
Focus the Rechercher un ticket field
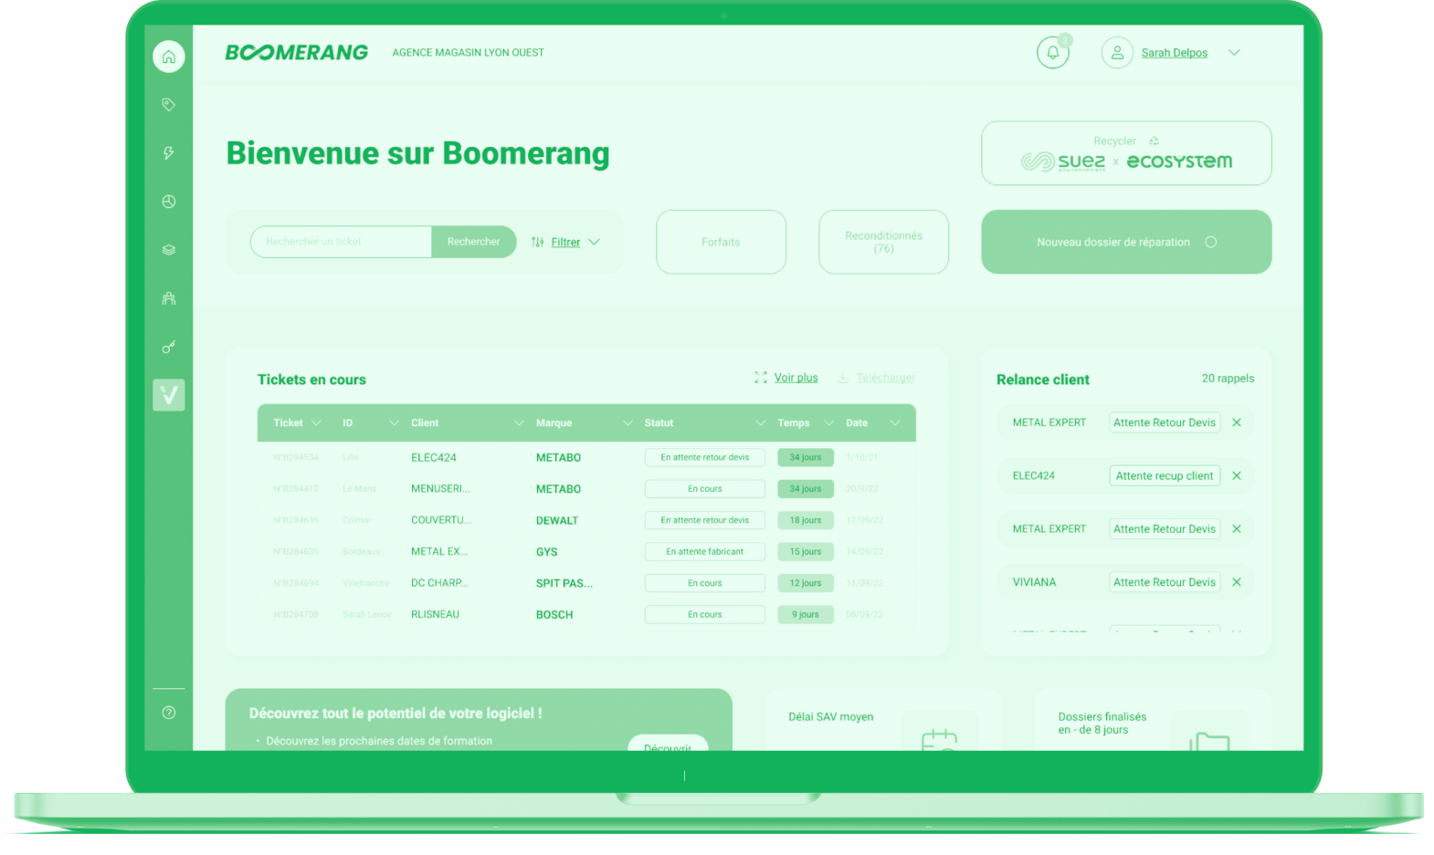(x=341, y=242)
